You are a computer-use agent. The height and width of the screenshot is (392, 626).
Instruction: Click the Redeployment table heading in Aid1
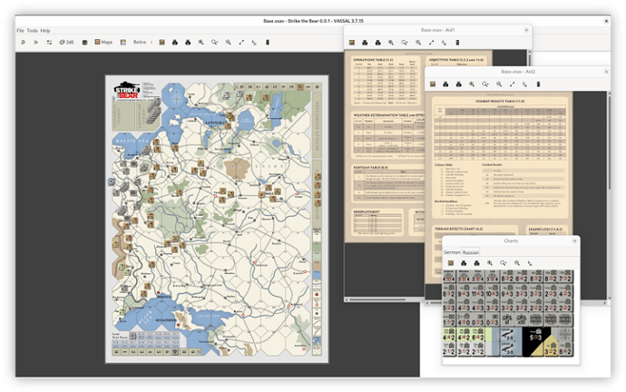coord(367,211)
